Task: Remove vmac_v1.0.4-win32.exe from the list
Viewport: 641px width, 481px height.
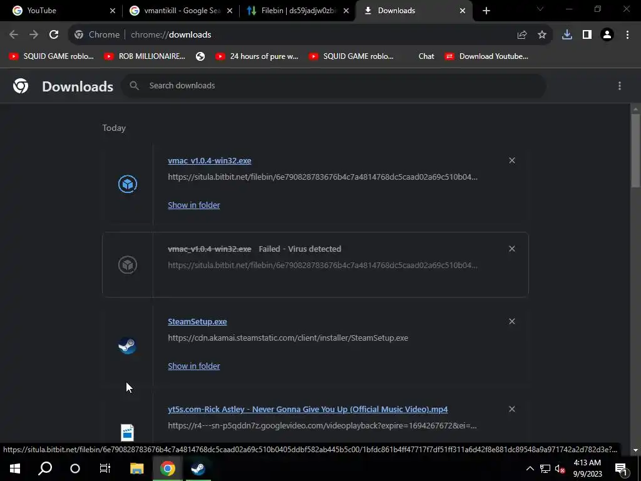Action: 512,160
